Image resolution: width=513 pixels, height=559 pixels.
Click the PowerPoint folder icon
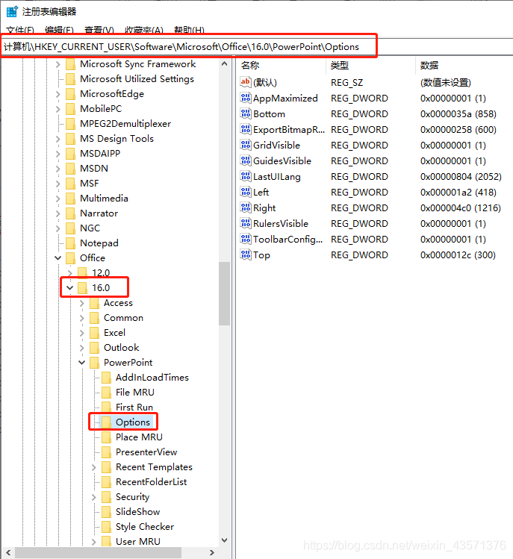click(95, 363)
